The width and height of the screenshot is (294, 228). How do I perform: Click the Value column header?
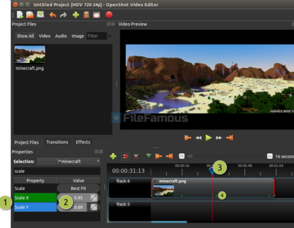point(78,180)
